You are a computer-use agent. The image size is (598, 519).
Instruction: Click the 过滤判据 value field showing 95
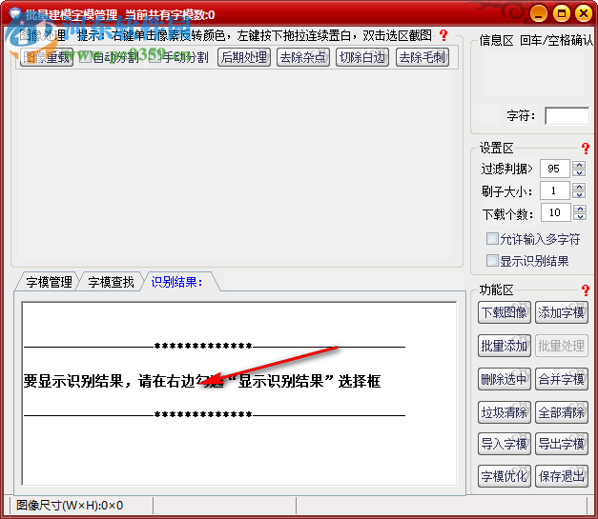pos(555,169)
